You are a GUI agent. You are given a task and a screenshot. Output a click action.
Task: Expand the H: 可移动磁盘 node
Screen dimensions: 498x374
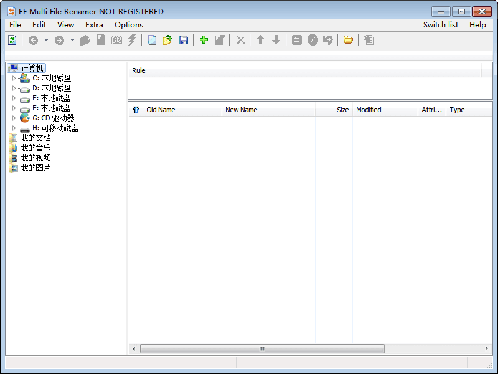click(x=14, y=128)
